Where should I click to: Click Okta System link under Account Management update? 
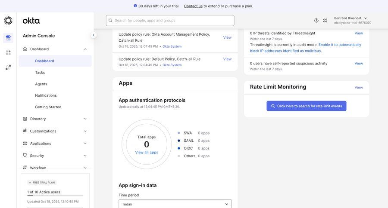pos(172,46)
